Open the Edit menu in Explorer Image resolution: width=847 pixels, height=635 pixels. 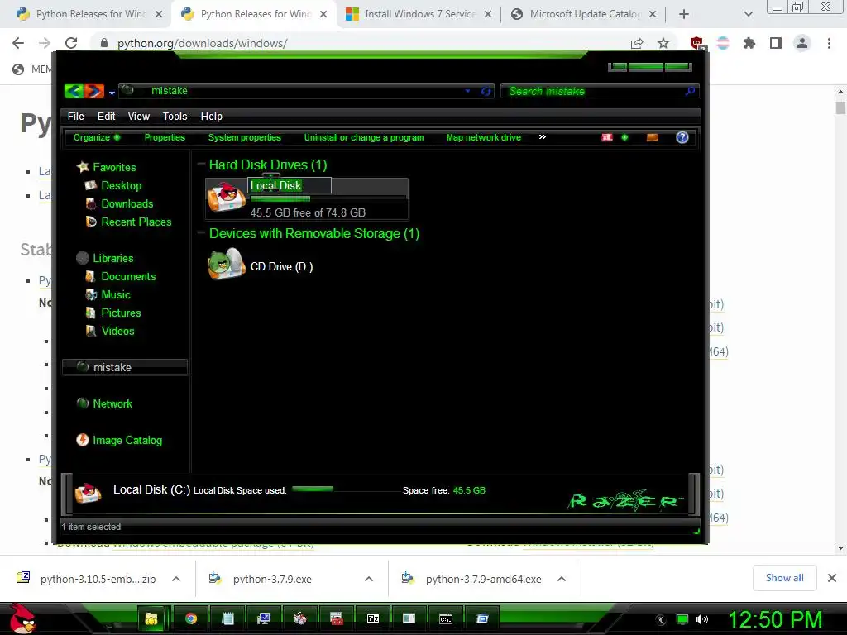[x=106, y=116]
